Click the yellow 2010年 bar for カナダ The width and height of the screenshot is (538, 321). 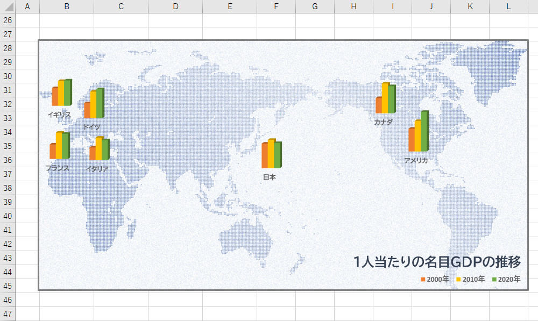tap(385, 98)
